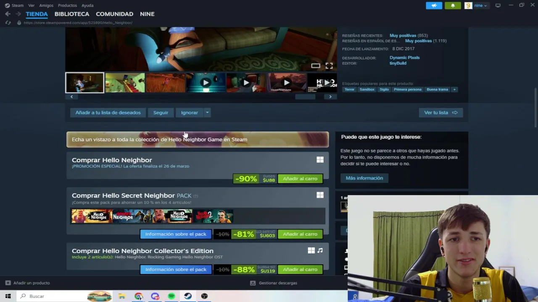Open Spanish reviews Muy positivas link
538x302 pixels.
(418, 41)
